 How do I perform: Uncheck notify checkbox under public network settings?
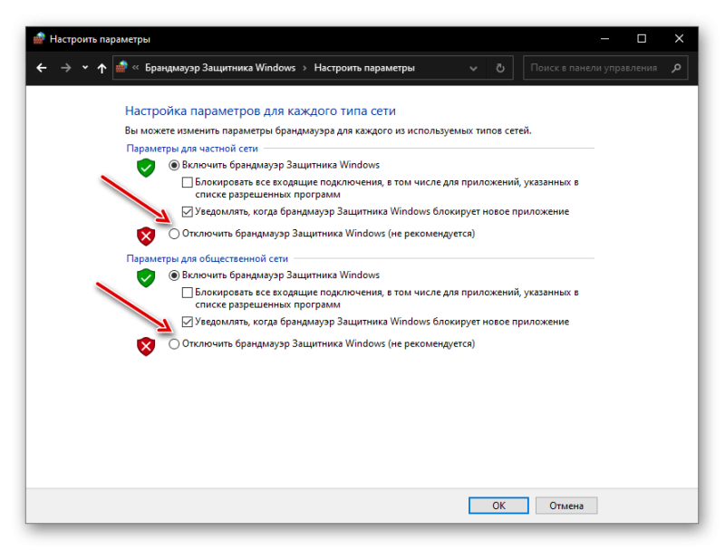coord(188,322)
